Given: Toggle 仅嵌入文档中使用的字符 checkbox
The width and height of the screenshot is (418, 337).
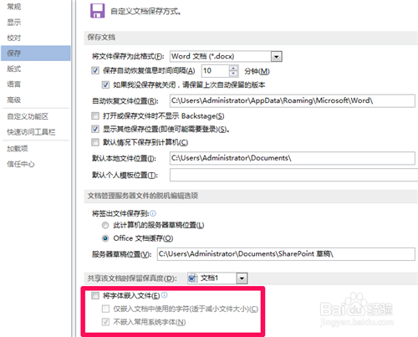Looking at the screenshot, I should pyautogui.click(x=105, y=309).
